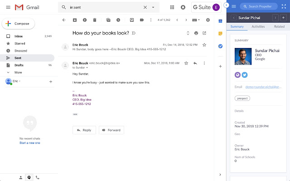This screenshot has height=181, width=290.
Task: Open notifications bell icon
Action: [183, 7]
